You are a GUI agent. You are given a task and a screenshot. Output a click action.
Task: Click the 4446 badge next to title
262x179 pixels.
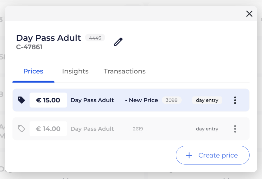point(95,38)
